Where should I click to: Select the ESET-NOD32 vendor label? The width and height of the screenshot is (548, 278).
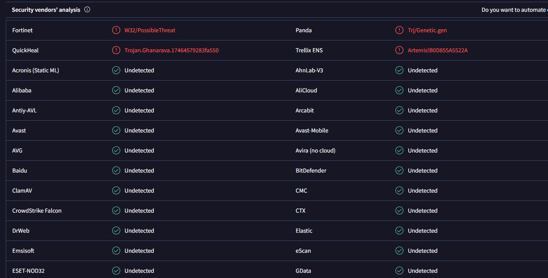click(x=28, y=271)
